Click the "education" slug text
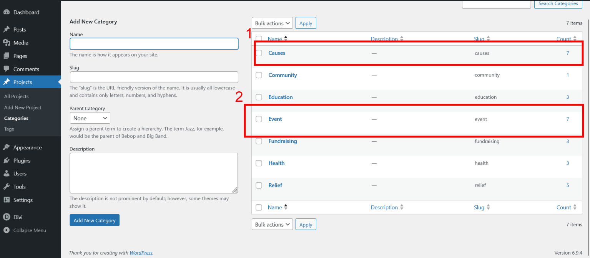Screen dimensions: 590x258 486,97
